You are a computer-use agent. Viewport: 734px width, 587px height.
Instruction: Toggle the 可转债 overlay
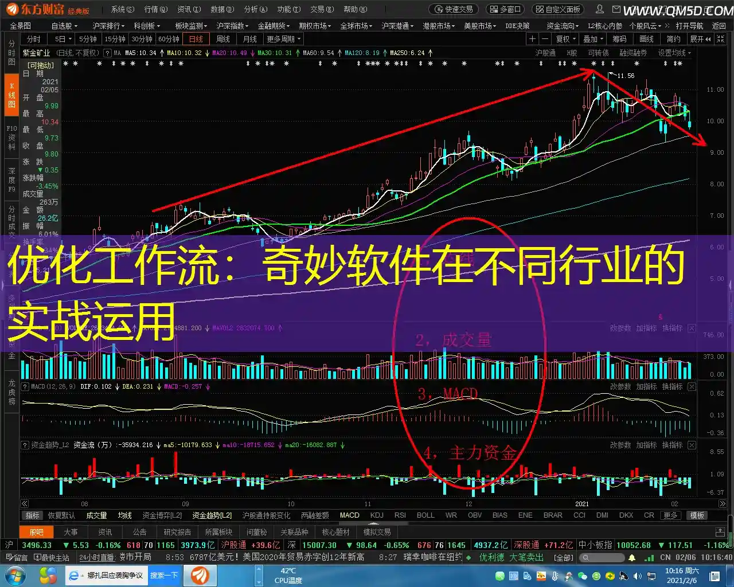(x=598, y=53)
